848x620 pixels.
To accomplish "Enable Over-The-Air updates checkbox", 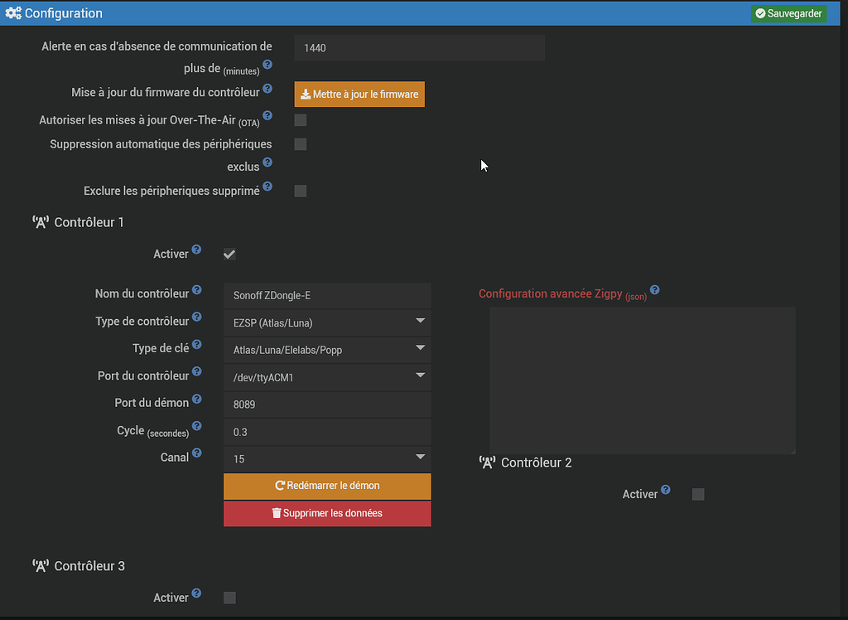I will [300, 119].
